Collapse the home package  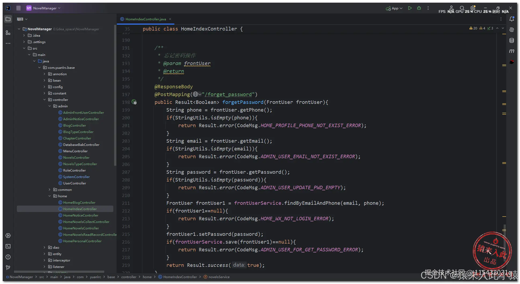[x=50, y=196]
